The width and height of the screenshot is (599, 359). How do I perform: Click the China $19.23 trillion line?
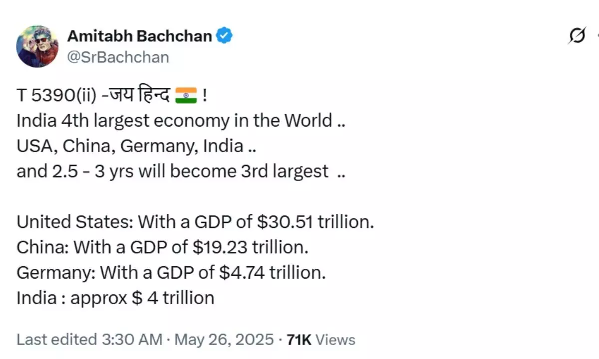[163, 248]
